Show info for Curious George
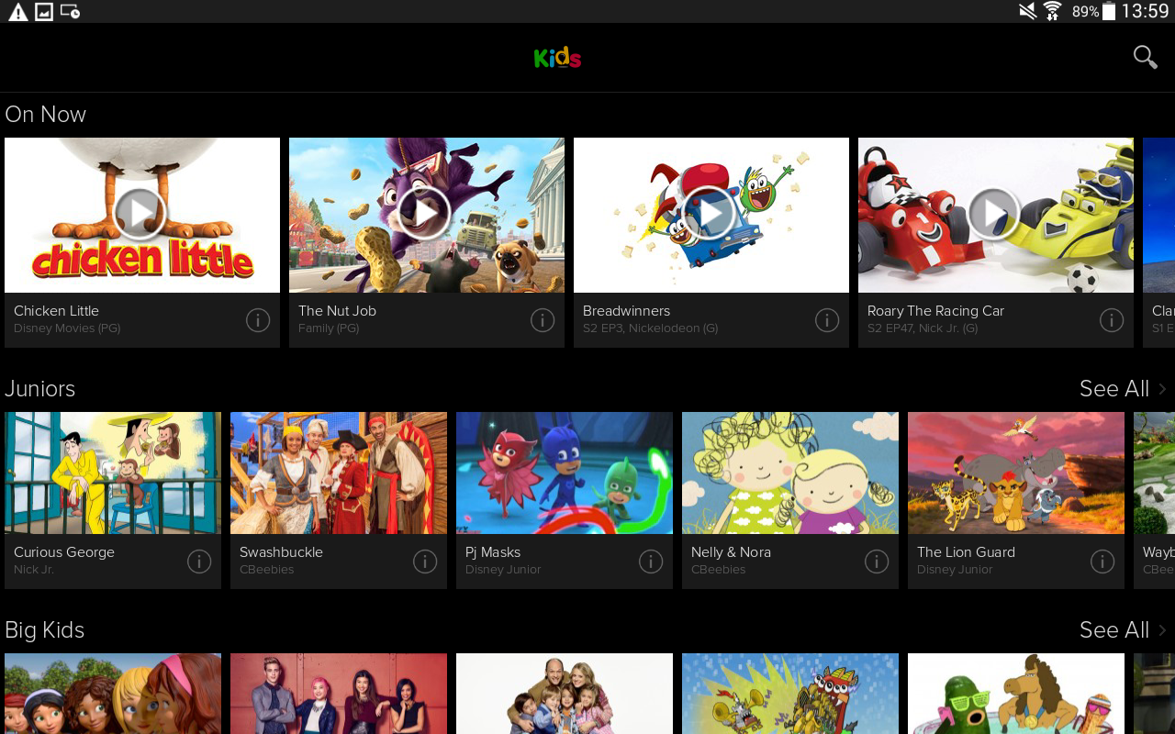 (x=199, y=562)
